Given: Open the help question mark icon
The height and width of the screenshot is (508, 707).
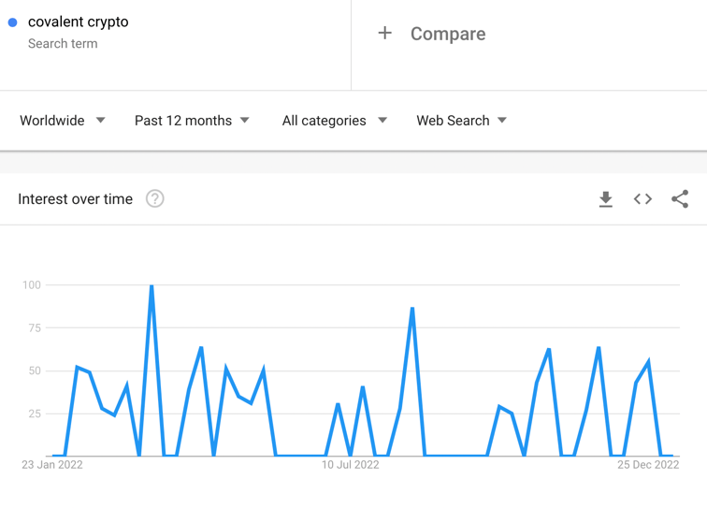Looking at the screenshot, I should (154, 199).
